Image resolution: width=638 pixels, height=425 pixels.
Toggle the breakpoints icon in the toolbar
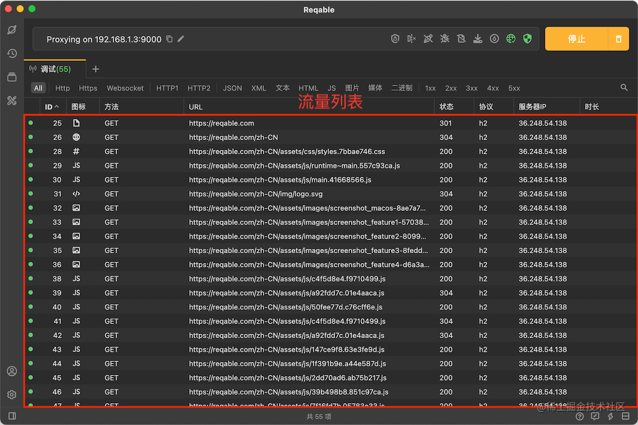click(x=411, y=38)
